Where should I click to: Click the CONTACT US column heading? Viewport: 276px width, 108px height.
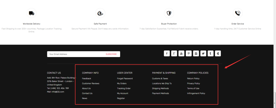(x=54, y=73)
